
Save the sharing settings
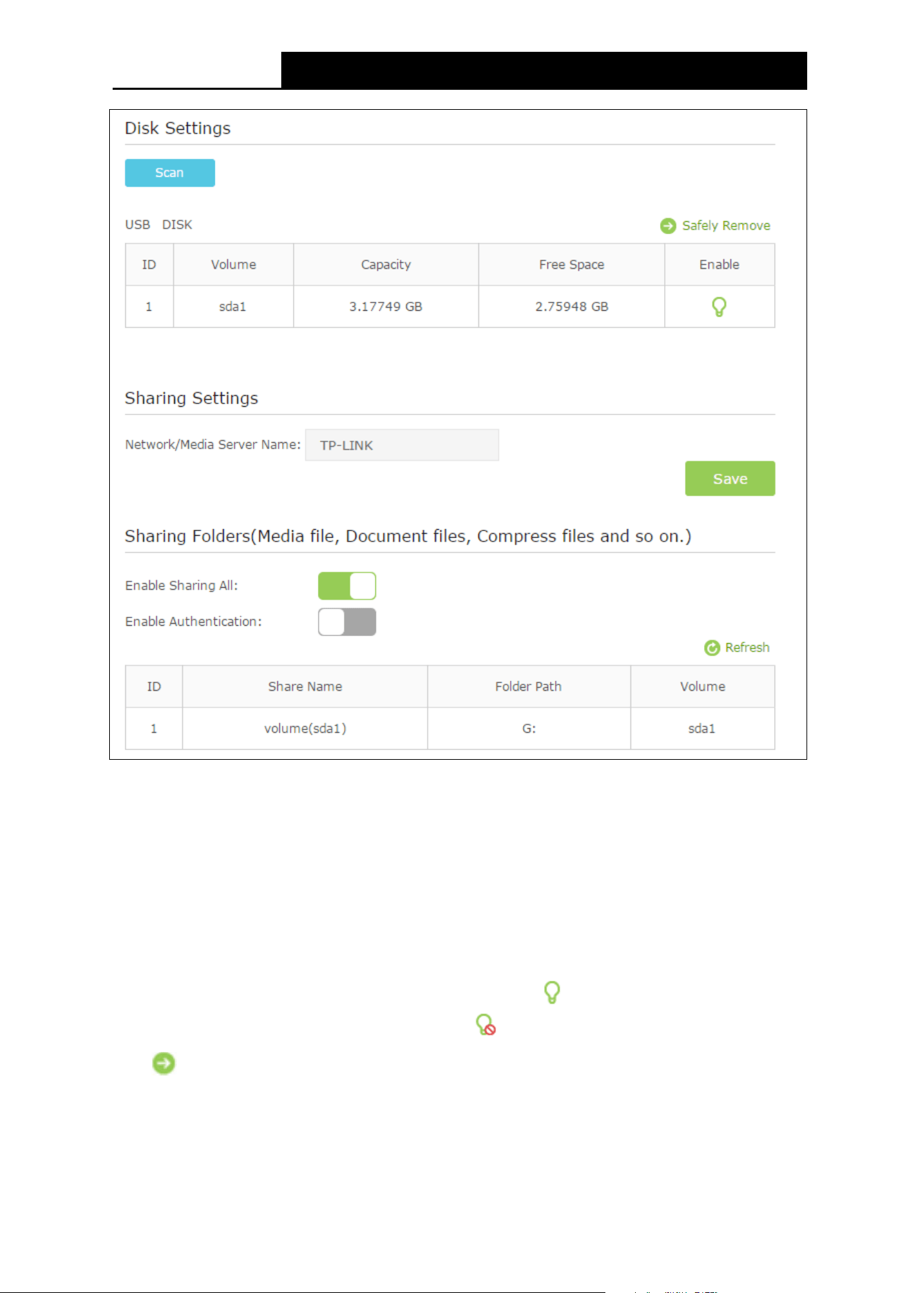coord(730,479)
